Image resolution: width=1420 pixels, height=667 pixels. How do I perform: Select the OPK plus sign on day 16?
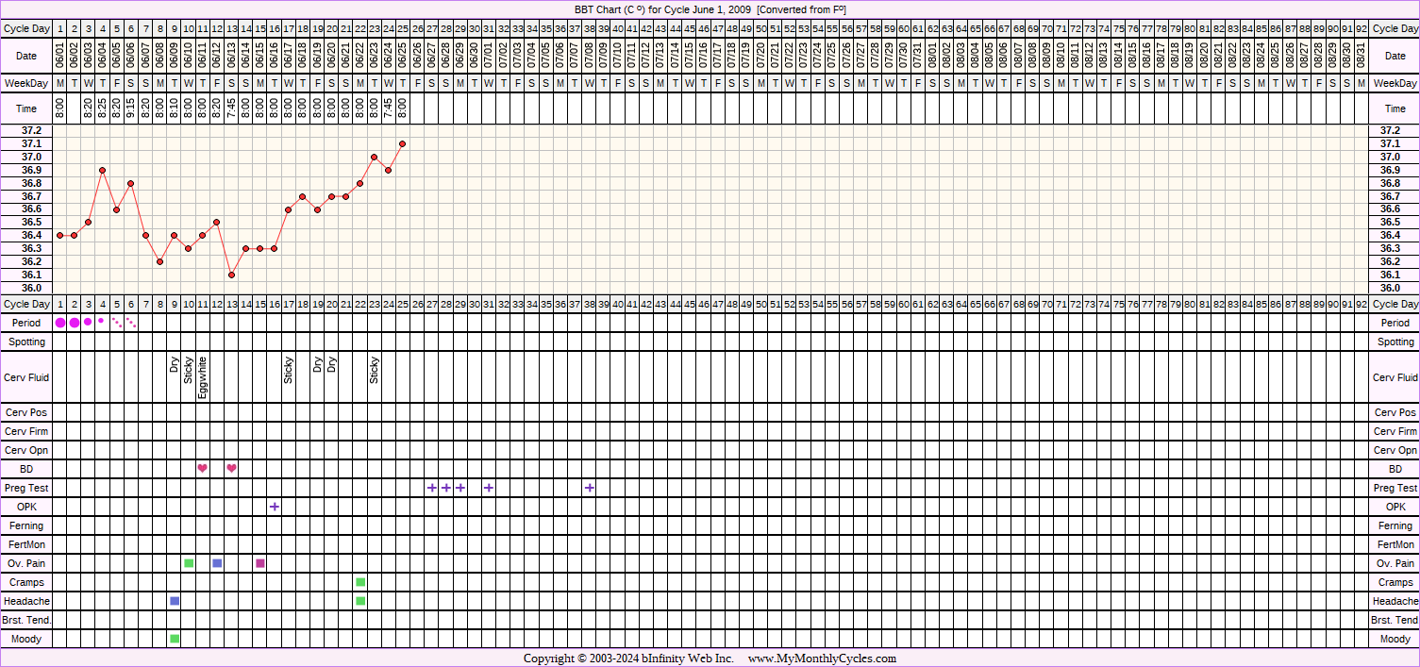(275, 507)
